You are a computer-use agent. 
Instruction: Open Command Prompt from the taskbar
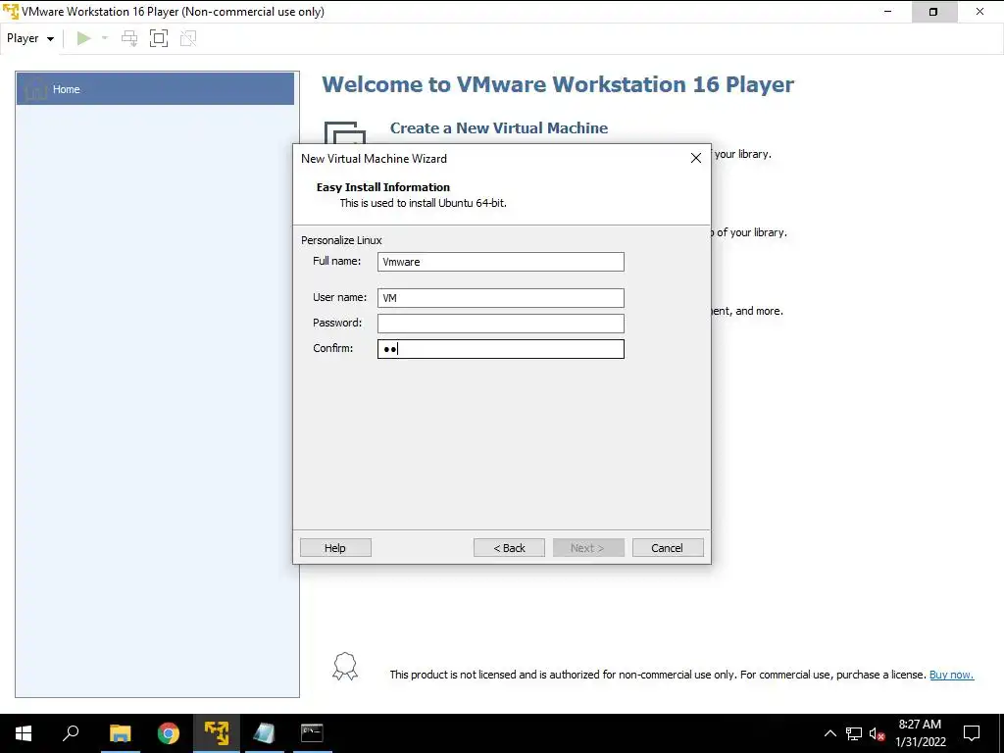(312, 733)
